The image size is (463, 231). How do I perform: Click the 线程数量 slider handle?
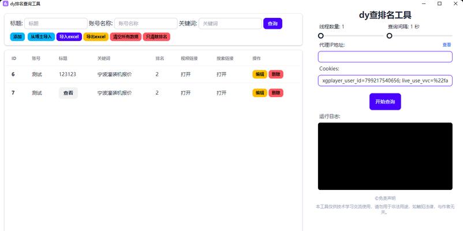(320, 36)
